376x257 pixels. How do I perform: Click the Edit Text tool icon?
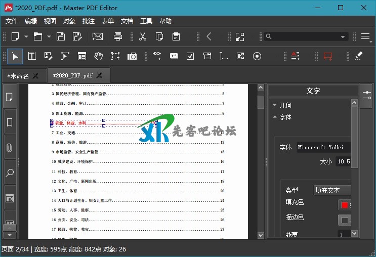31,56
